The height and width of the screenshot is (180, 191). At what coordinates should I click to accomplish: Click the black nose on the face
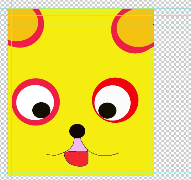tap(77, 131)
